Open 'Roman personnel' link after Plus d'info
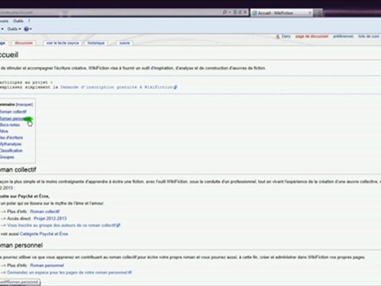Image resolution: width=381 pixels, height=286 pixels. (47, 266)
